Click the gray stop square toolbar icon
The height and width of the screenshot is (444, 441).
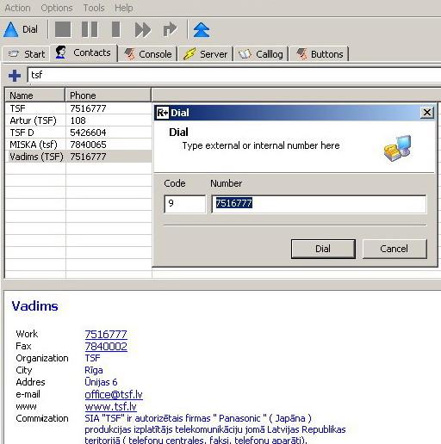pyautogui.click(x=63, y=29)
